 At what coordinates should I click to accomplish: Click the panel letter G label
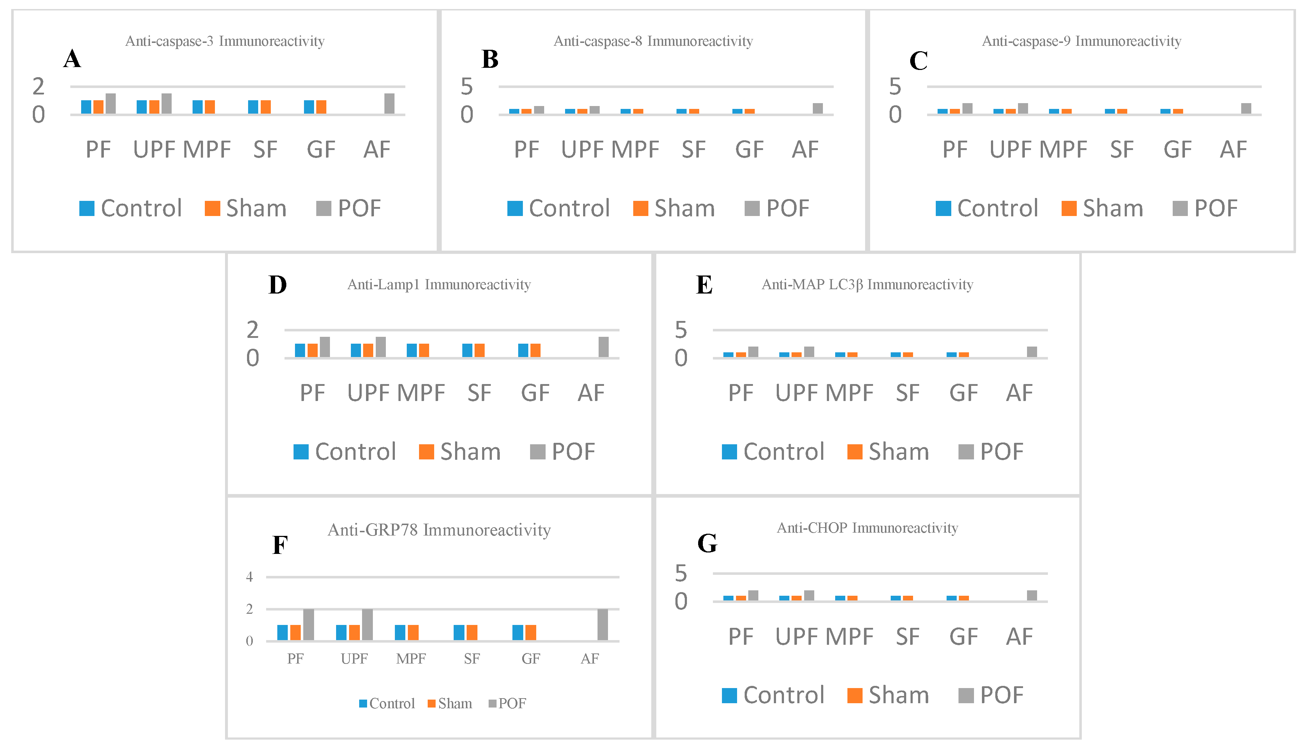(707, 543)
